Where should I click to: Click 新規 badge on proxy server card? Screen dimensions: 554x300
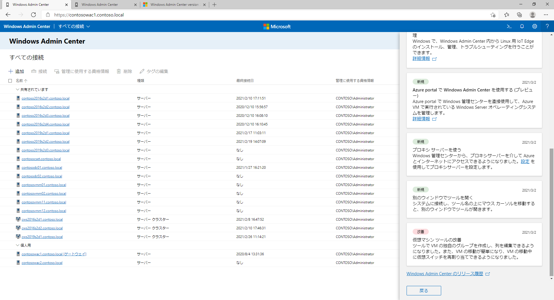pyautogui.click(x=420, y=142)
